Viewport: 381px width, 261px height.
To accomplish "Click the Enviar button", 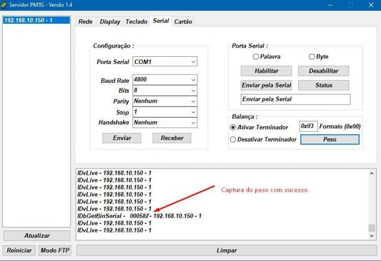I will (x=122, y=138).
